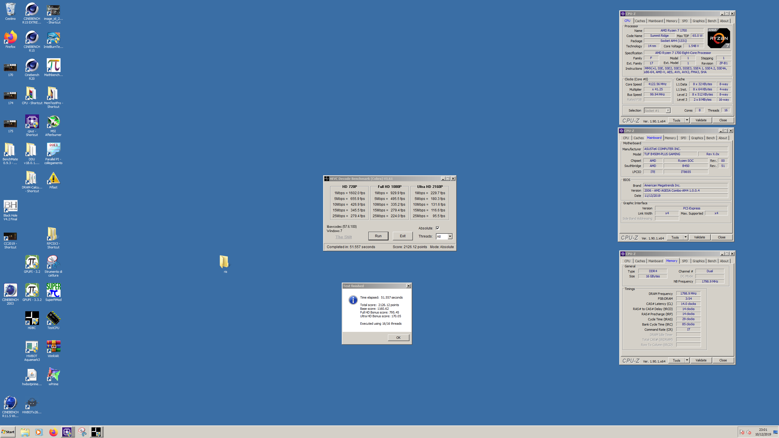This screenshot has height=438, width=779.
Task: Open the Start menu
Action: pos(8,432)
